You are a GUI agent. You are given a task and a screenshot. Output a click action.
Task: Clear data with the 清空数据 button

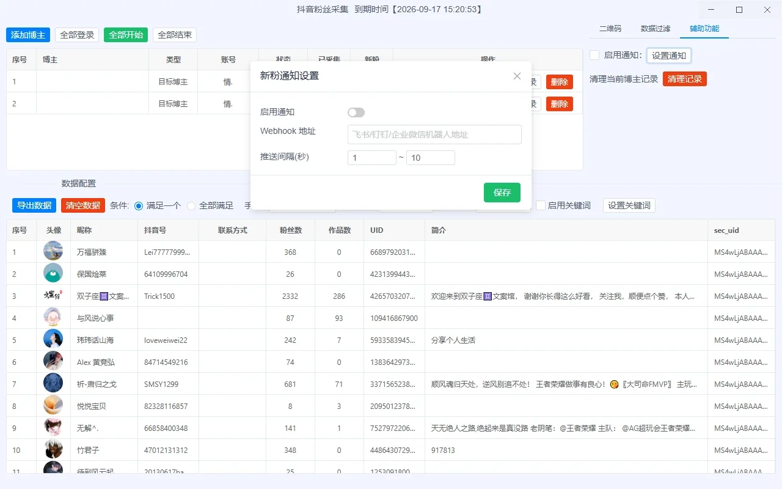coord(83,205)
